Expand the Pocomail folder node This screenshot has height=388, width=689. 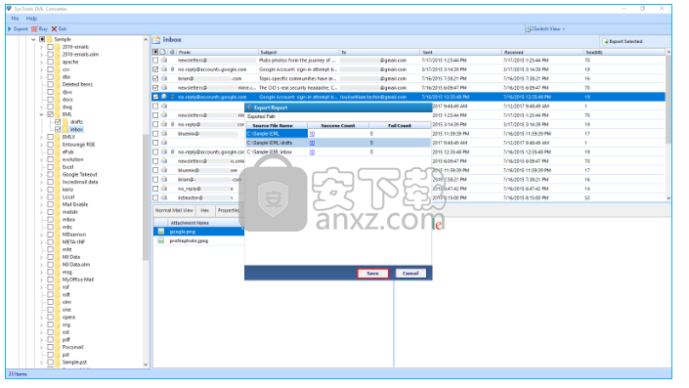[42, 348]
